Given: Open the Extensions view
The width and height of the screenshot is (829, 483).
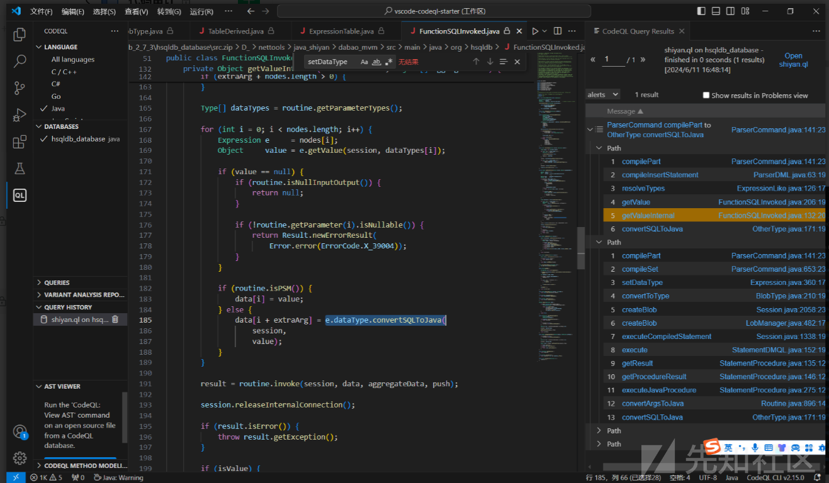Looking at the screenshot, I should coord(20,142).
